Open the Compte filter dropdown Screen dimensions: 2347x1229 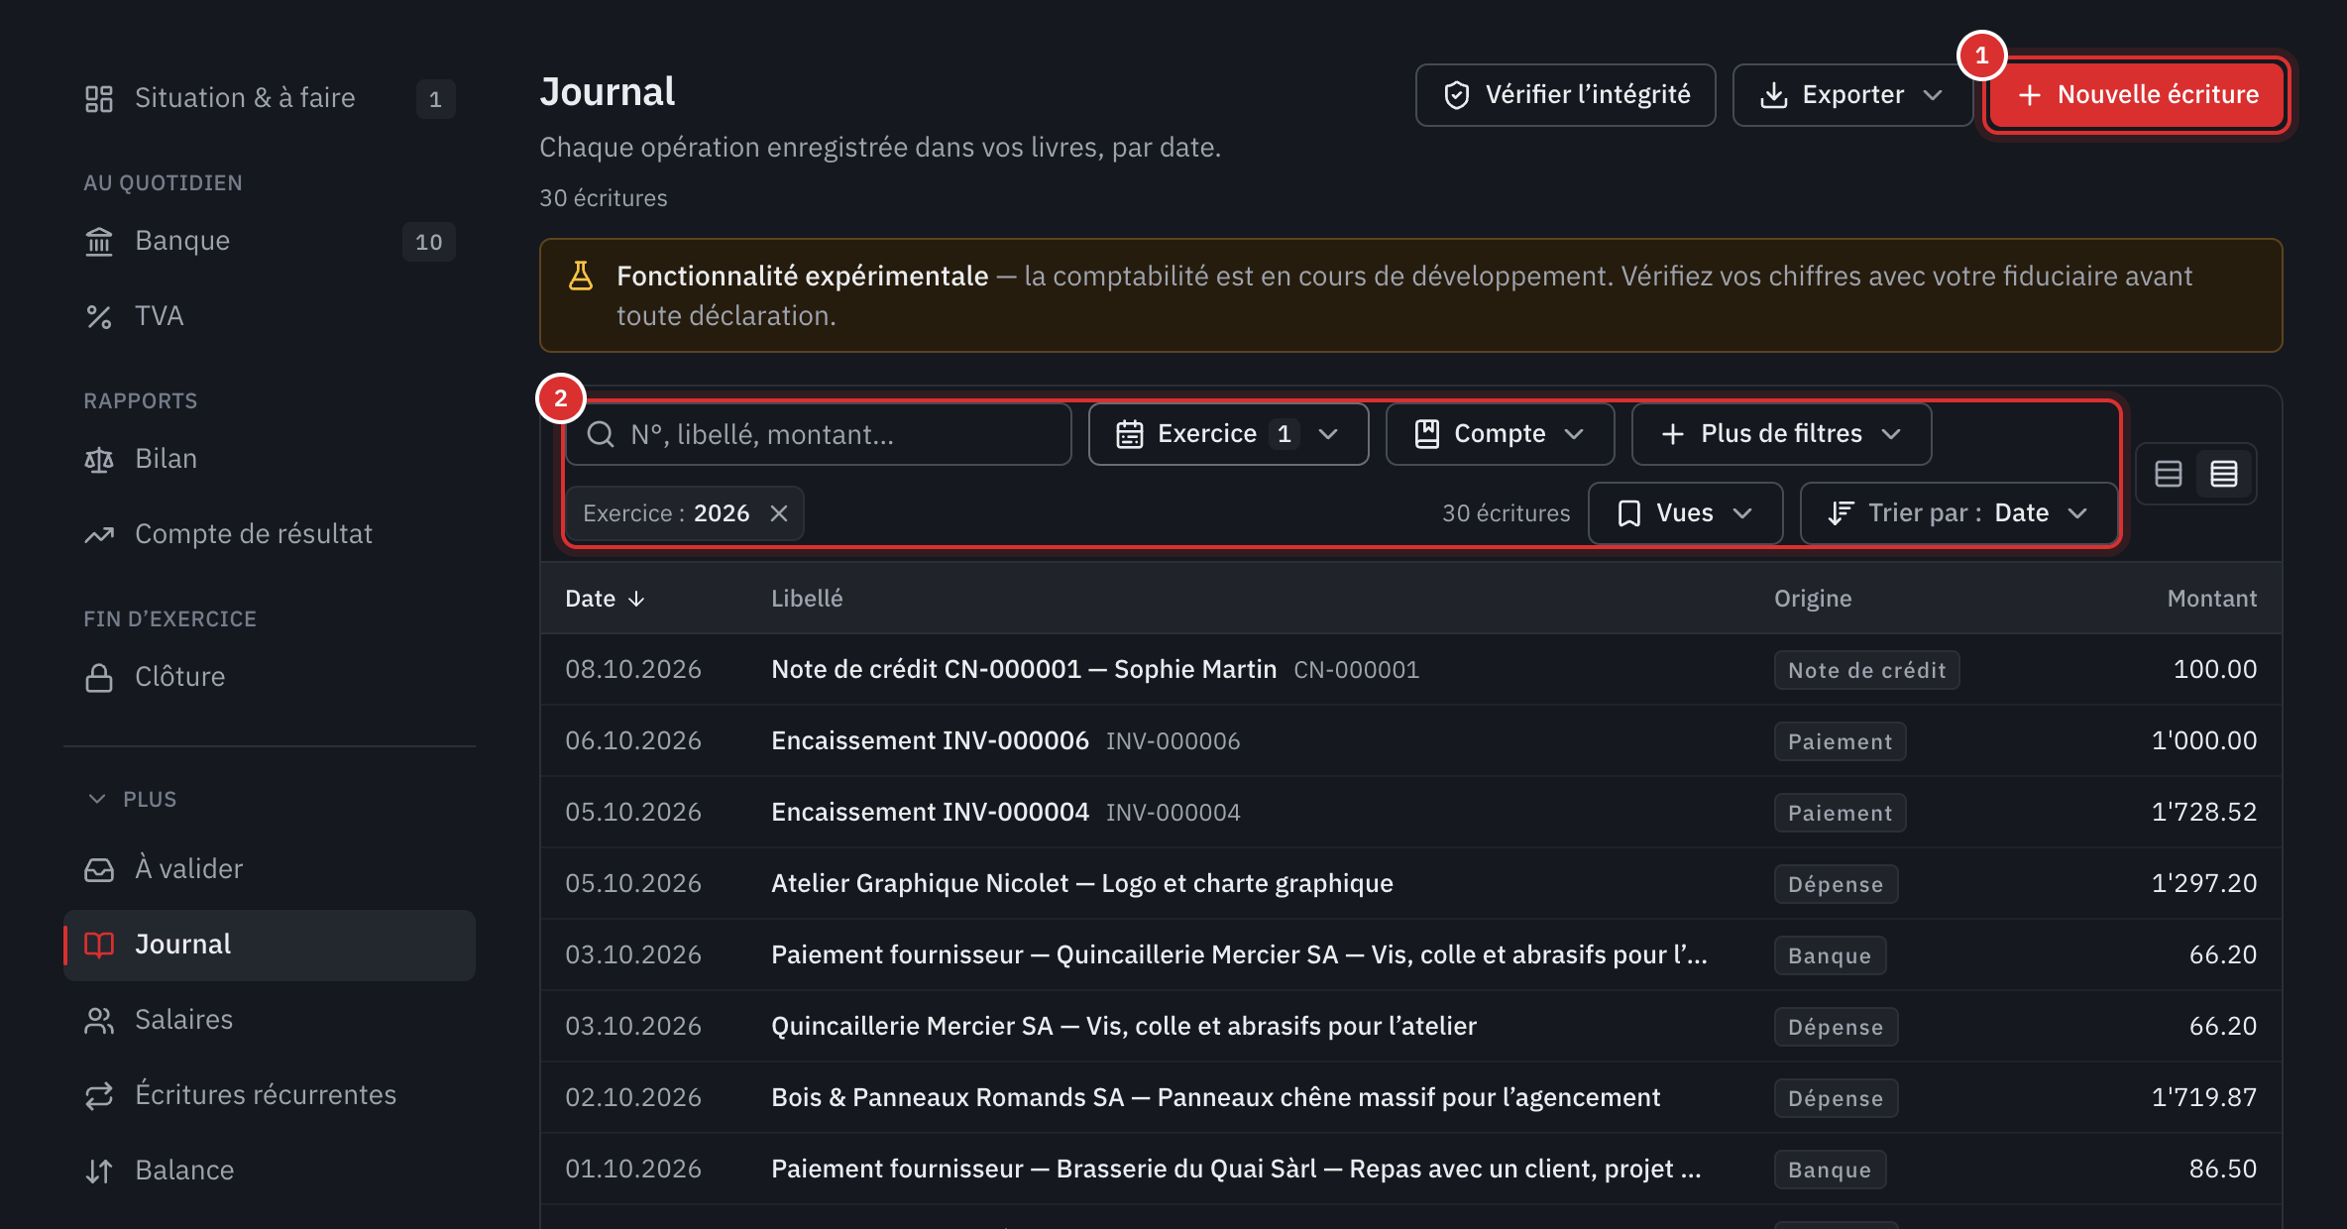[x=1500, y=434]
